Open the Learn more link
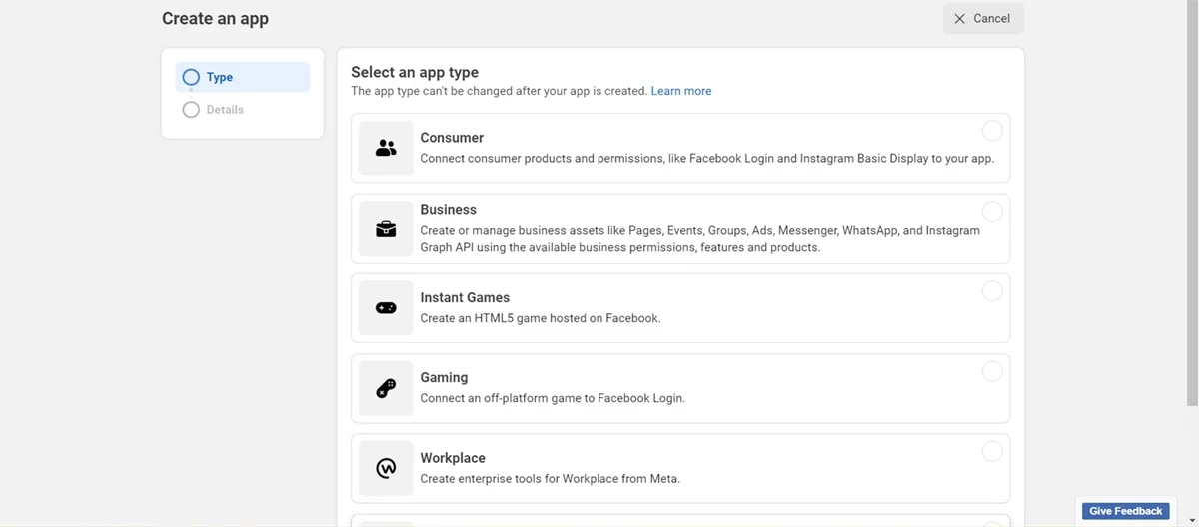Image resolution: width=1199 pixels, height=527 pixels. point(681,91)
